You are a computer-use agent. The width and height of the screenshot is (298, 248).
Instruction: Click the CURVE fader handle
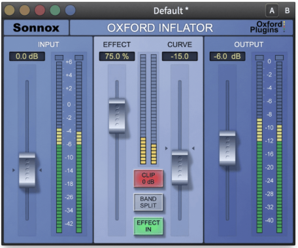pos(180,168)
